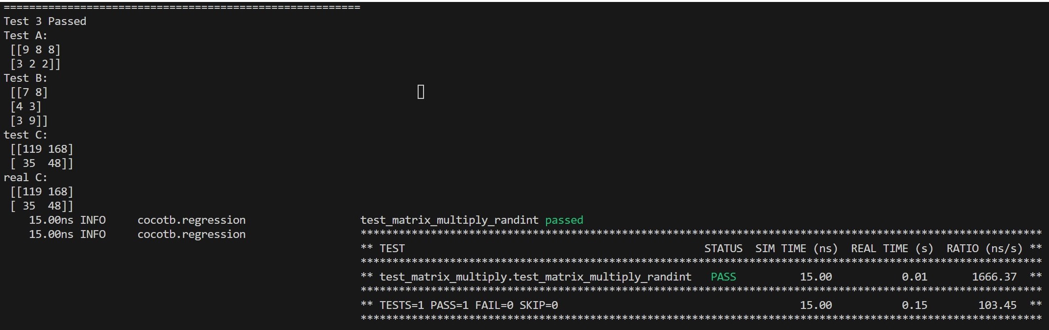Click the "test_matrix_multiply.test_matrix_multiply_randint" table entry

535,277
